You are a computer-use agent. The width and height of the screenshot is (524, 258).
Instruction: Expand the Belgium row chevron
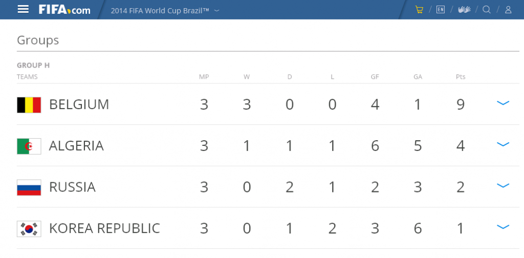[503, 103]
